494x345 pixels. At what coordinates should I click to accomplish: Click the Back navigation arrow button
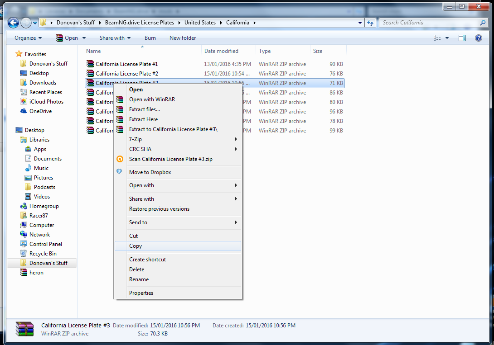tap(13, 23)
